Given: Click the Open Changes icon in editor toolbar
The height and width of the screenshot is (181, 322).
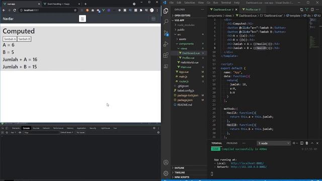Looking at the screenshot, I should (301, 10).
